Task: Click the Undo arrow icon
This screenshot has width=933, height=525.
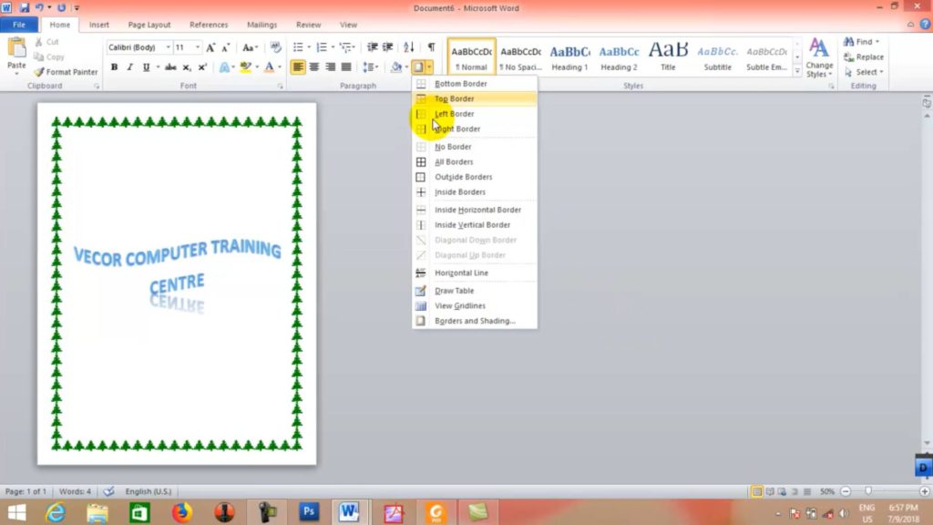Action: click(x=39, y=7)
